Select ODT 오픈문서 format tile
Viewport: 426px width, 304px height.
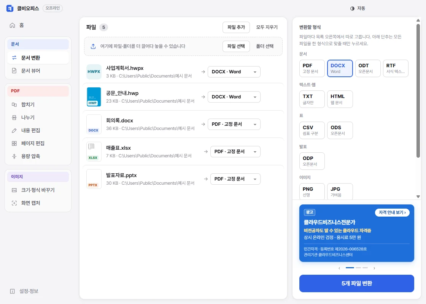click(368, 68)
